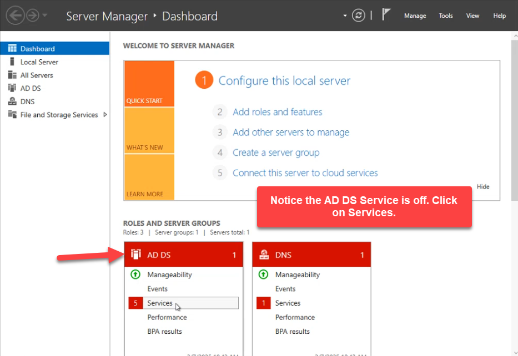Click the Dashboard sidebar icon
518x356 pixels.
(x=12, y=48)
